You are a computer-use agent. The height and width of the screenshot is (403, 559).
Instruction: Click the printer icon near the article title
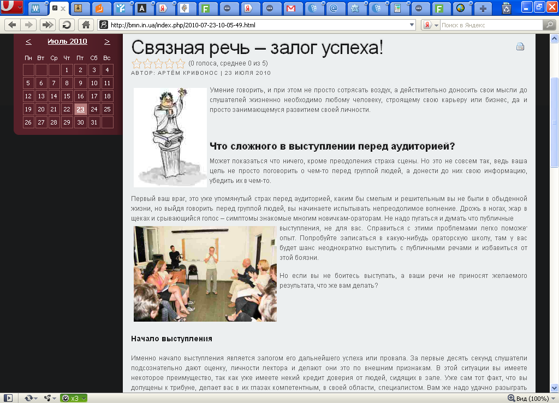click(x=520, y=48)
